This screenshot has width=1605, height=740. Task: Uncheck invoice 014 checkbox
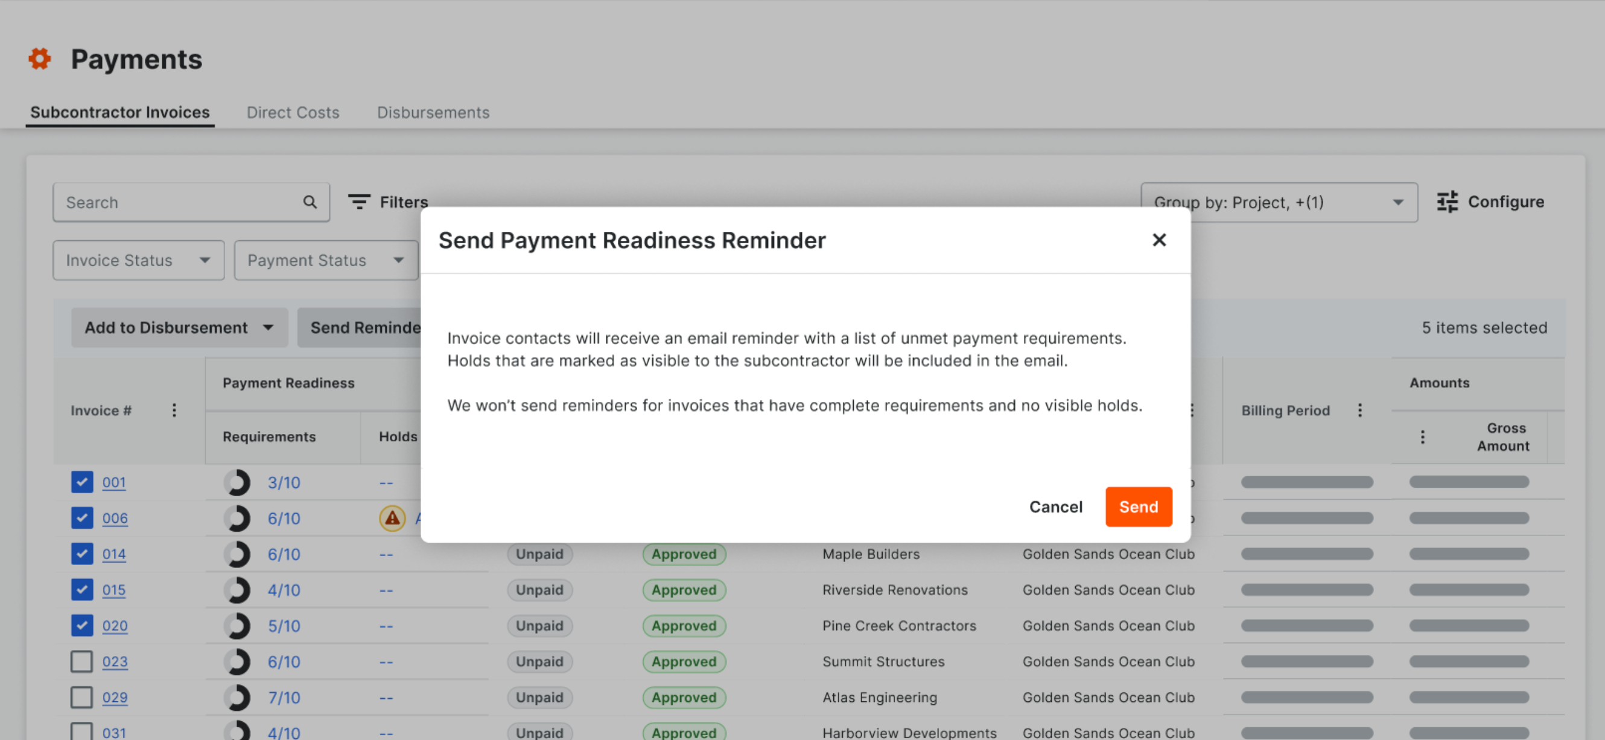click(x=81, y=553)
